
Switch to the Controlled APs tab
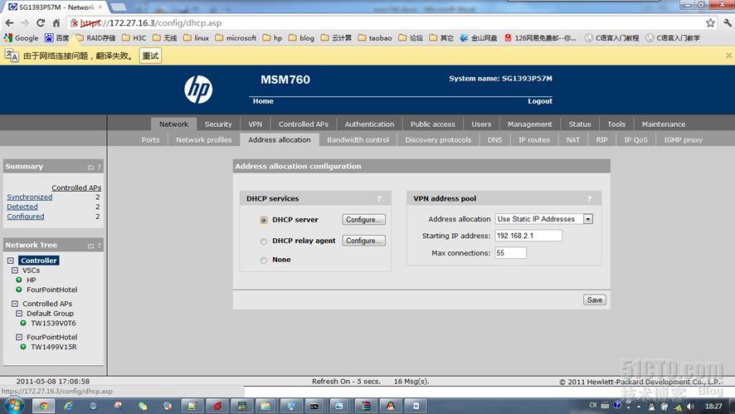(304, 124)
